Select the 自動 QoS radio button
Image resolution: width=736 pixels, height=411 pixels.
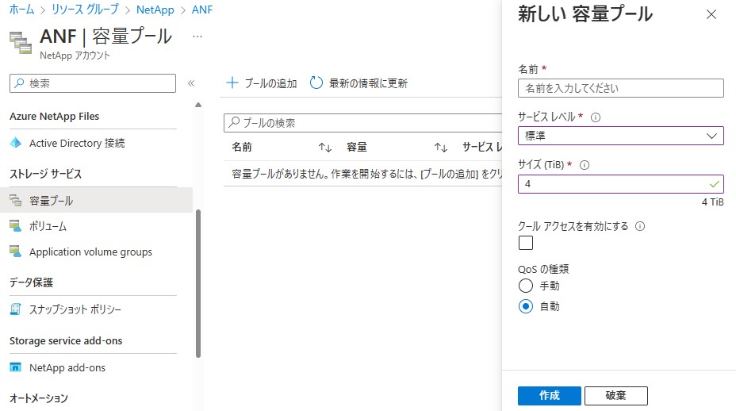click(526, 306)
